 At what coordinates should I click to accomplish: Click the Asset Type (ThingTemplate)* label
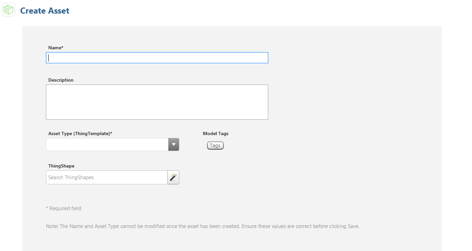pyautogui.click(x=80, y=133)
